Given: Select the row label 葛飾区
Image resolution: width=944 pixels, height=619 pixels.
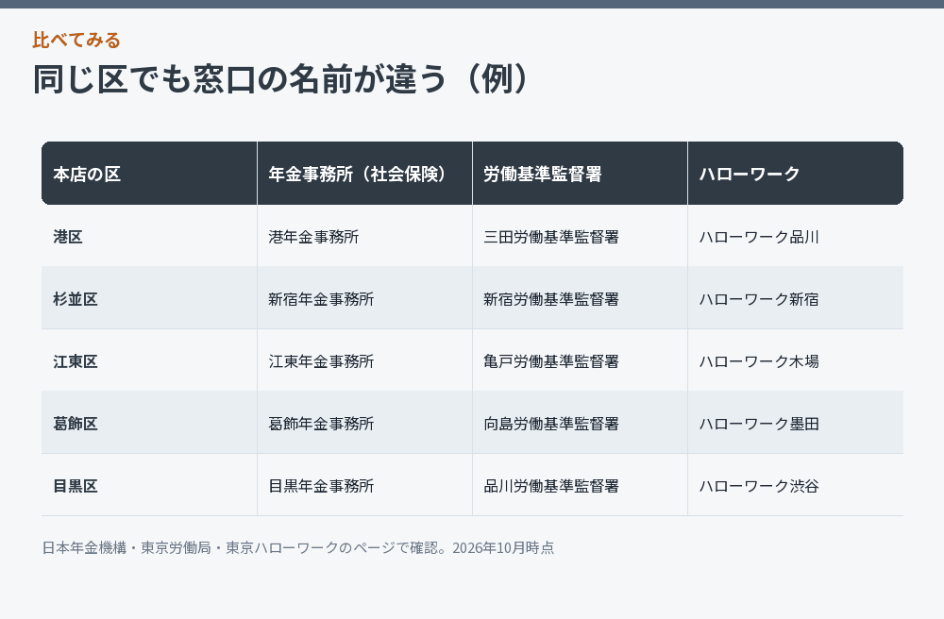Looking at the screenshot, I should [149, 423].
